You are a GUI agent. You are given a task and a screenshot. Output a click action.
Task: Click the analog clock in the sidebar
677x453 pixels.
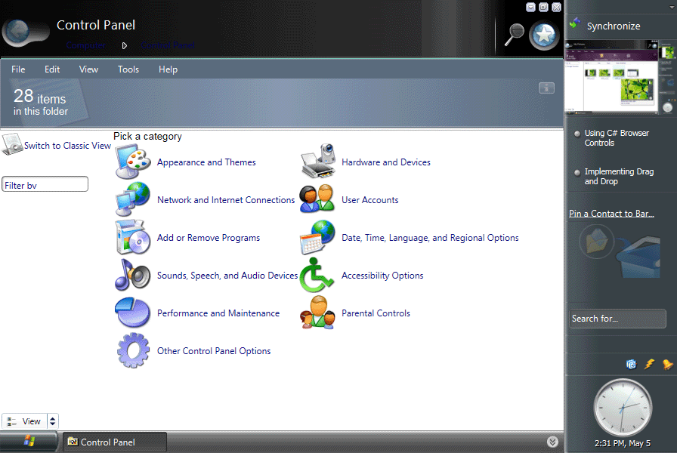[x=623, y=407]
